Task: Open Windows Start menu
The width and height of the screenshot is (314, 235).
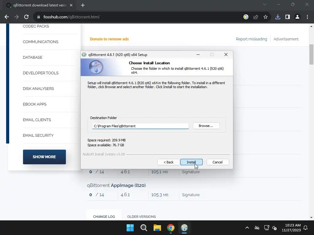Action: [130, 228]
